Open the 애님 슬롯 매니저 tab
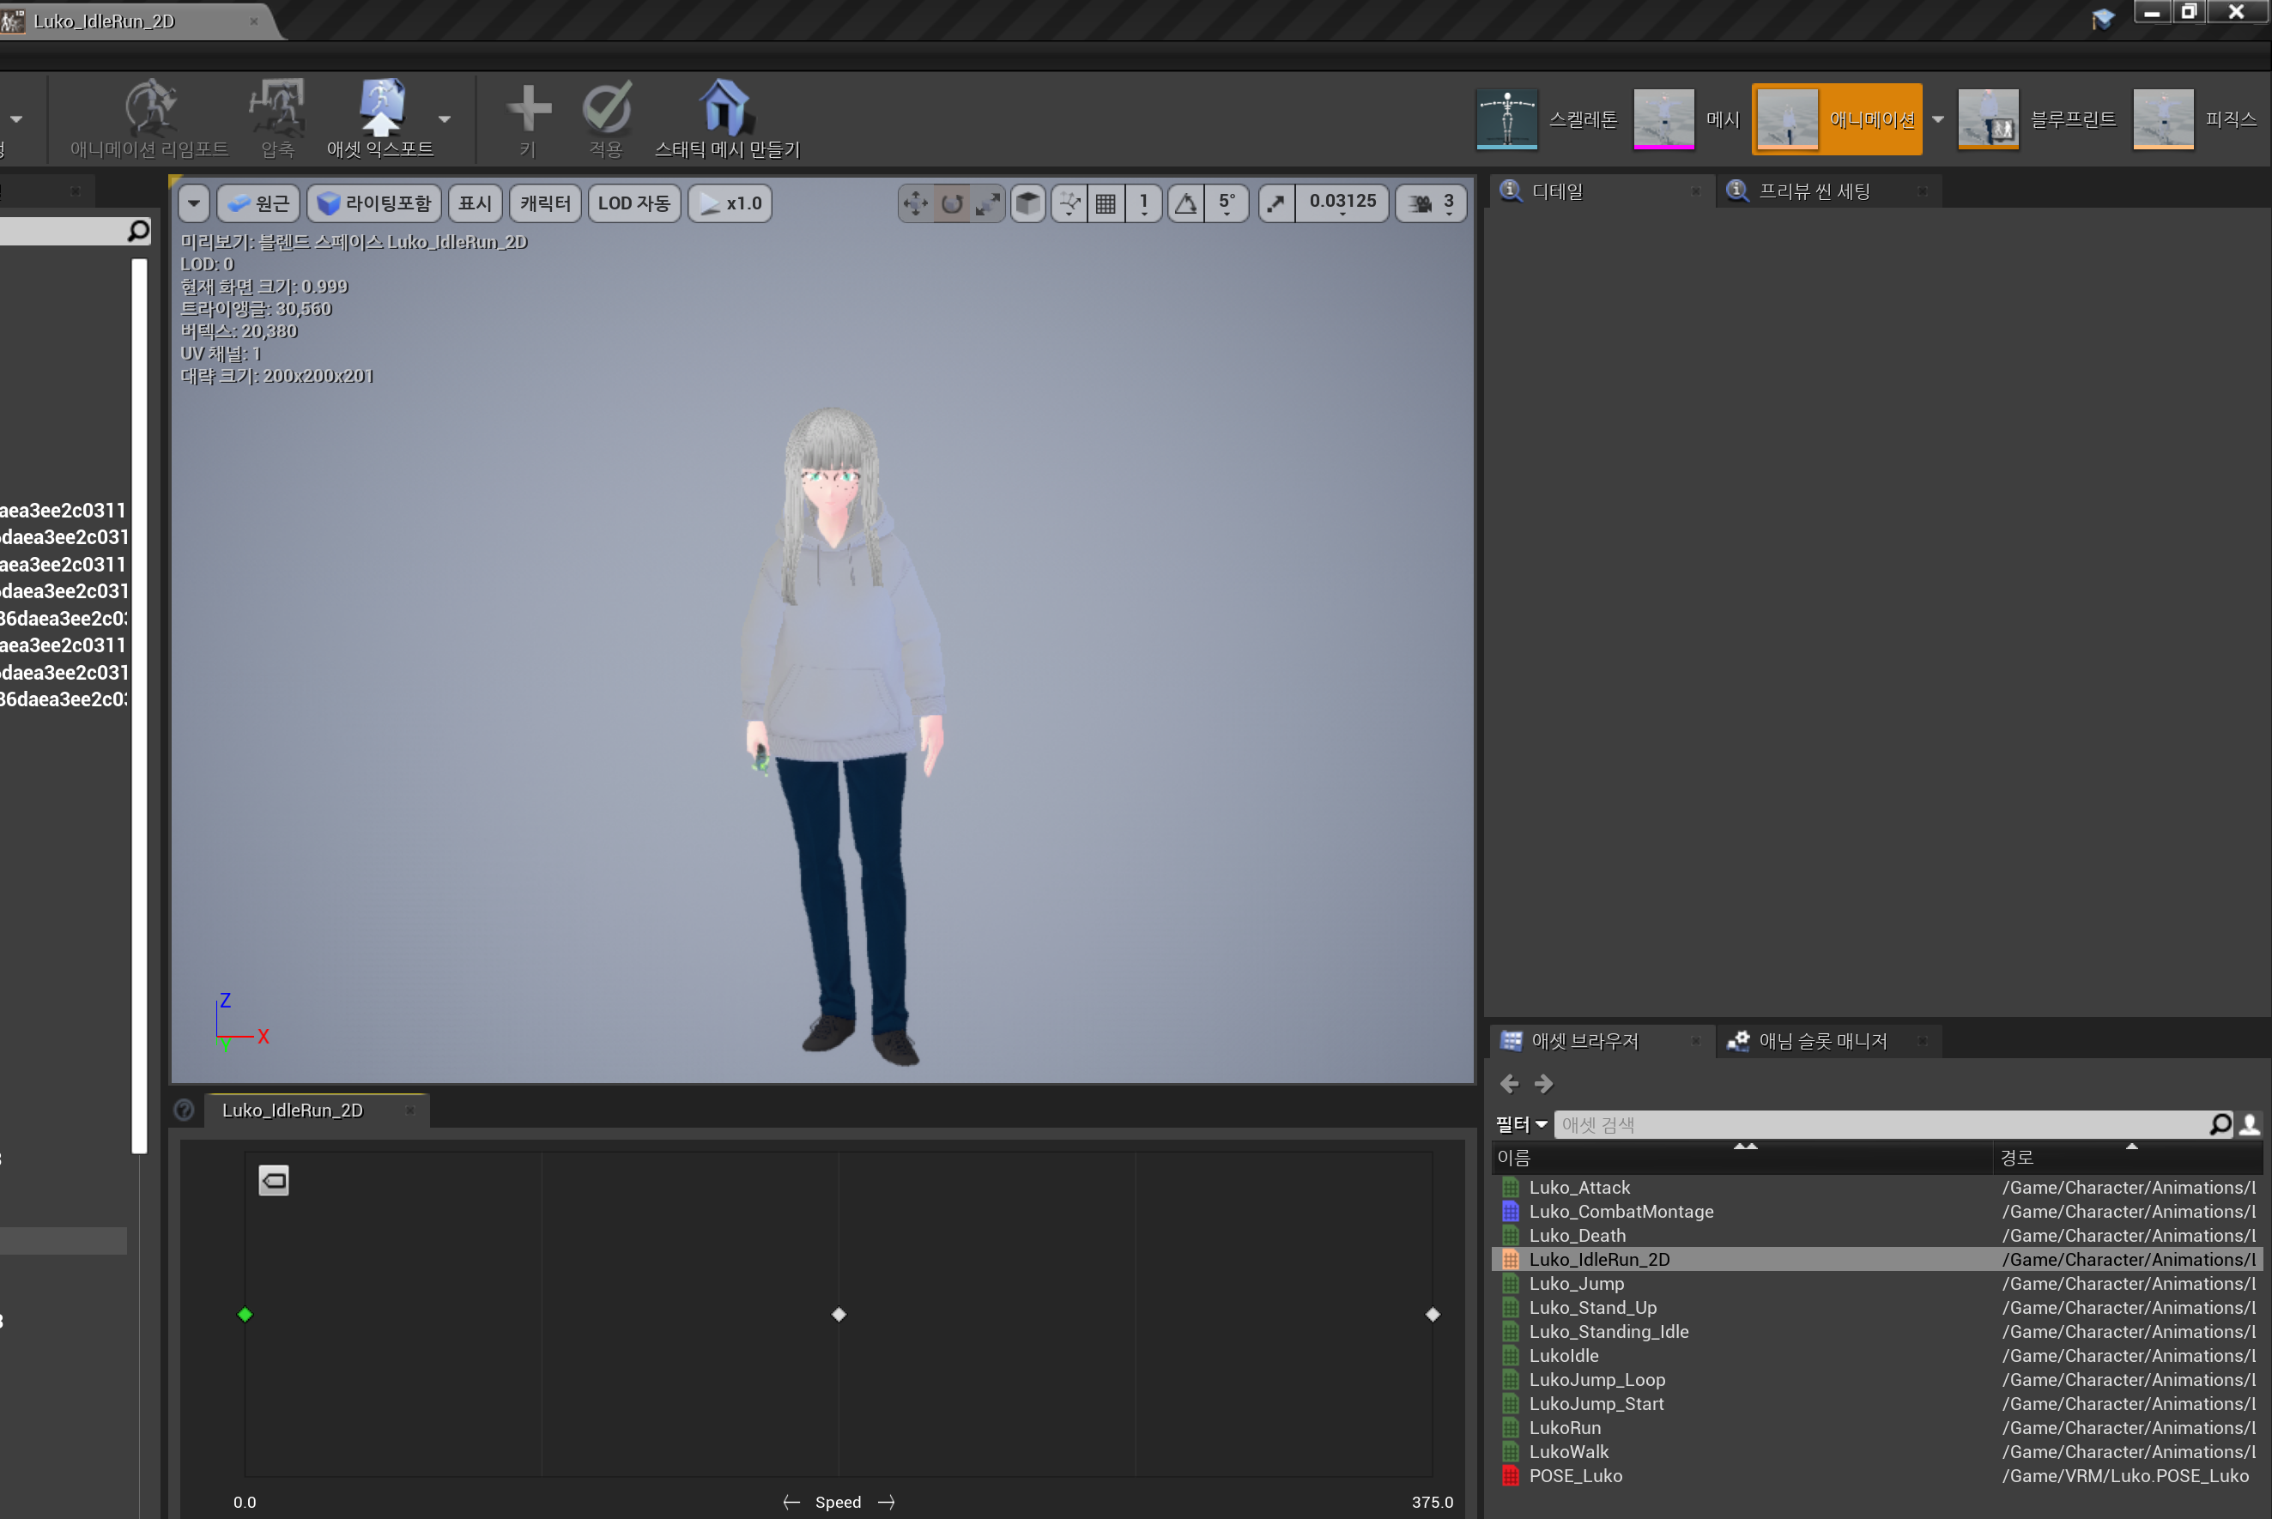The width and height of the screenshot is (2272, 1519). tap(1826, 1040)
